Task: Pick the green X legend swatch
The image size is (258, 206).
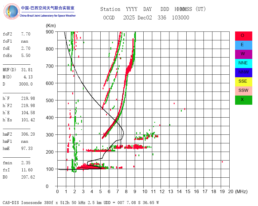Action: click(243, 100)
